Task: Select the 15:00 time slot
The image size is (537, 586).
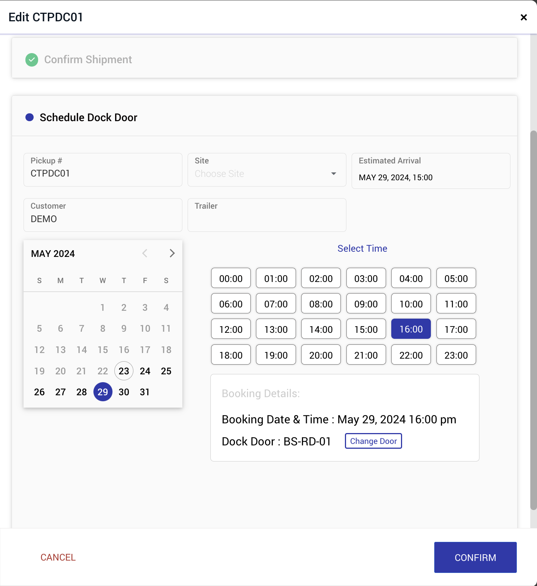Action: (366, 329)
